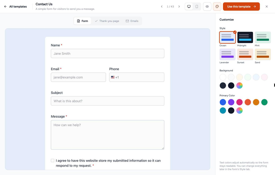The height and width of the screenshot is (175, 275).
Task: Click the "1 / 43" template counter
Action: pyautogui.click(x=170, y=6)
